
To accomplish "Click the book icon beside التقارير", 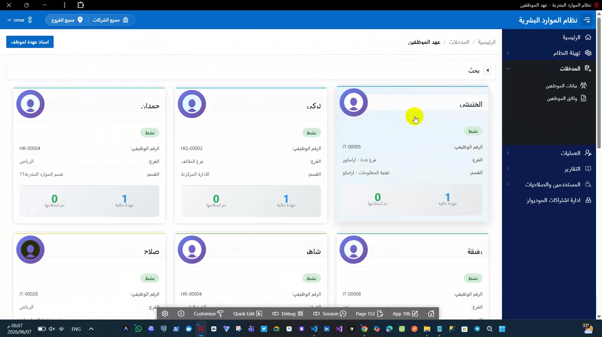I will tap(588, 169).
